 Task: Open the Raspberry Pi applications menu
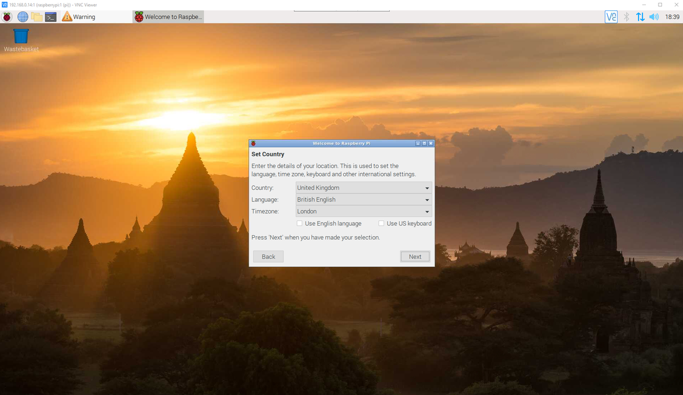pyautogui.click(x=7, y=17)
